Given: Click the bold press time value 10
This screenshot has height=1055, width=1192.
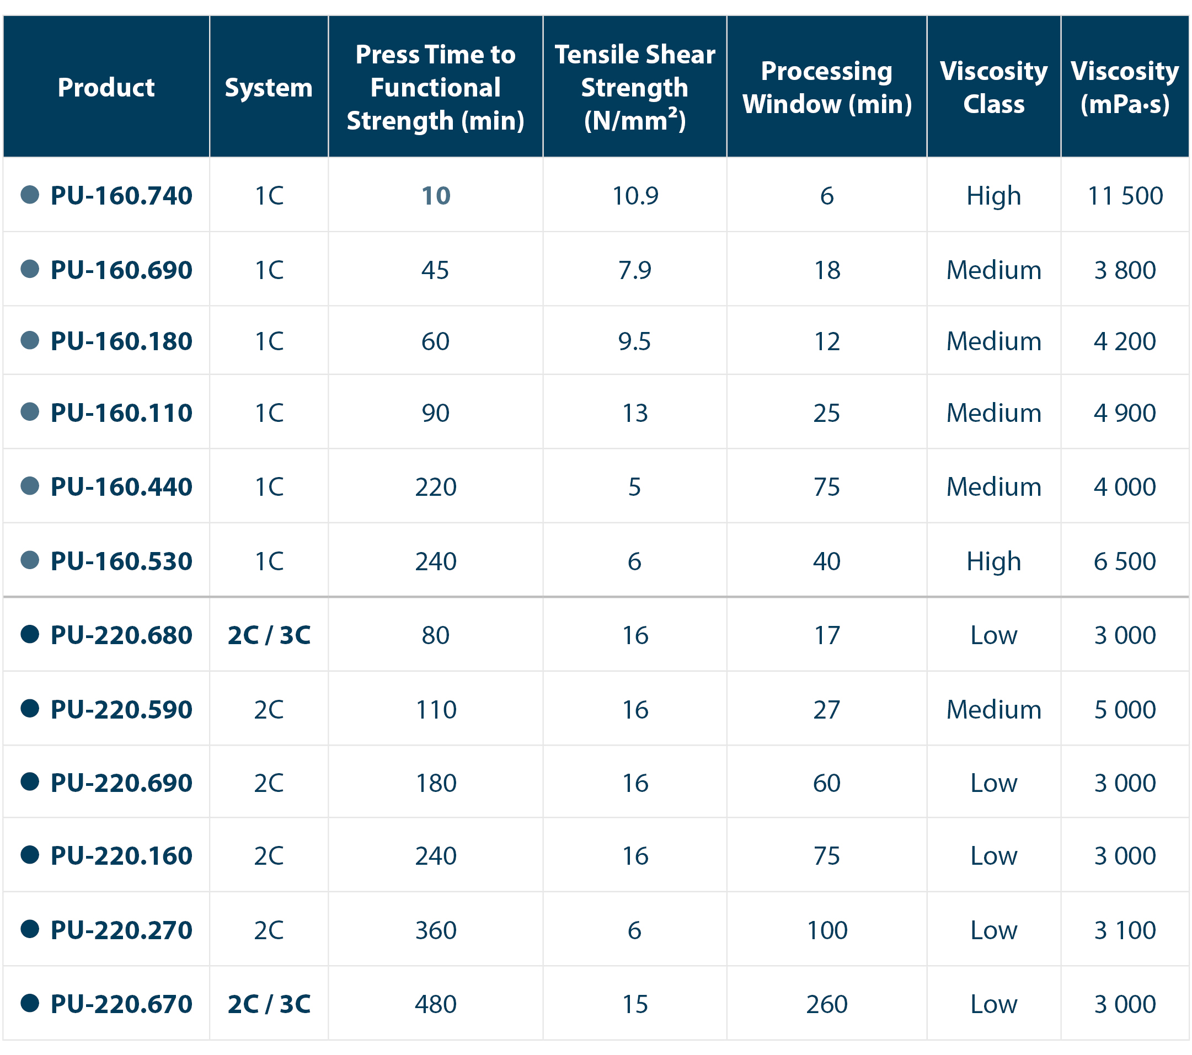Looking at the screenshot, I should [436, 196].
